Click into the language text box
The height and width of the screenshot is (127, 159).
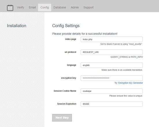112,65
